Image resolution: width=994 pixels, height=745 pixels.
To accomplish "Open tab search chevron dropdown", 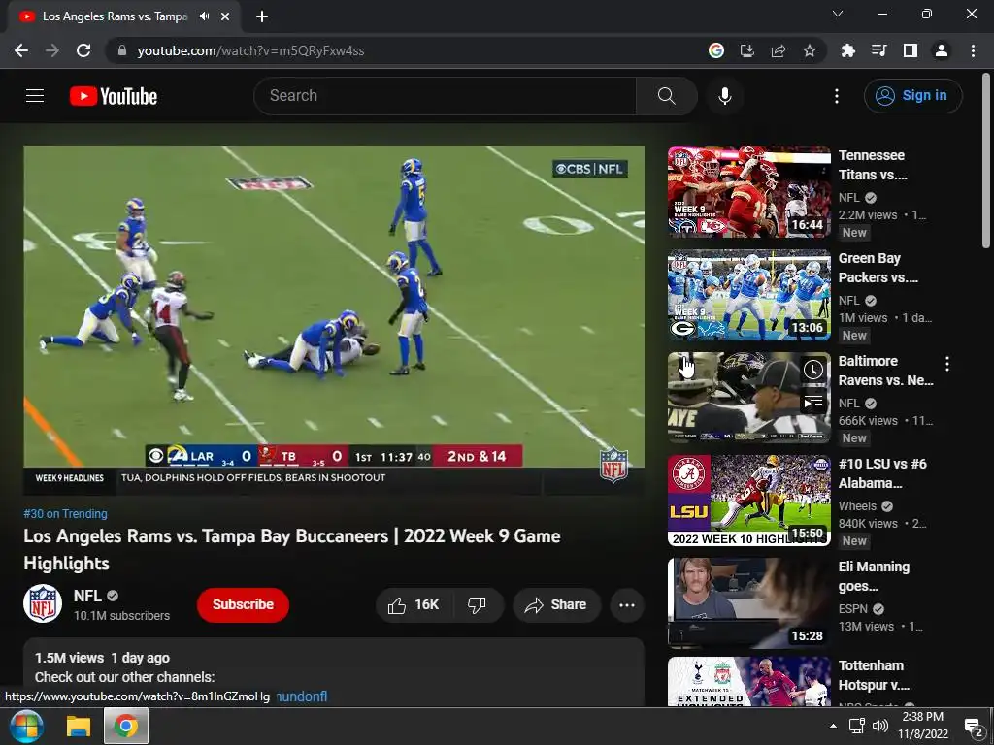I will point(838,14).
